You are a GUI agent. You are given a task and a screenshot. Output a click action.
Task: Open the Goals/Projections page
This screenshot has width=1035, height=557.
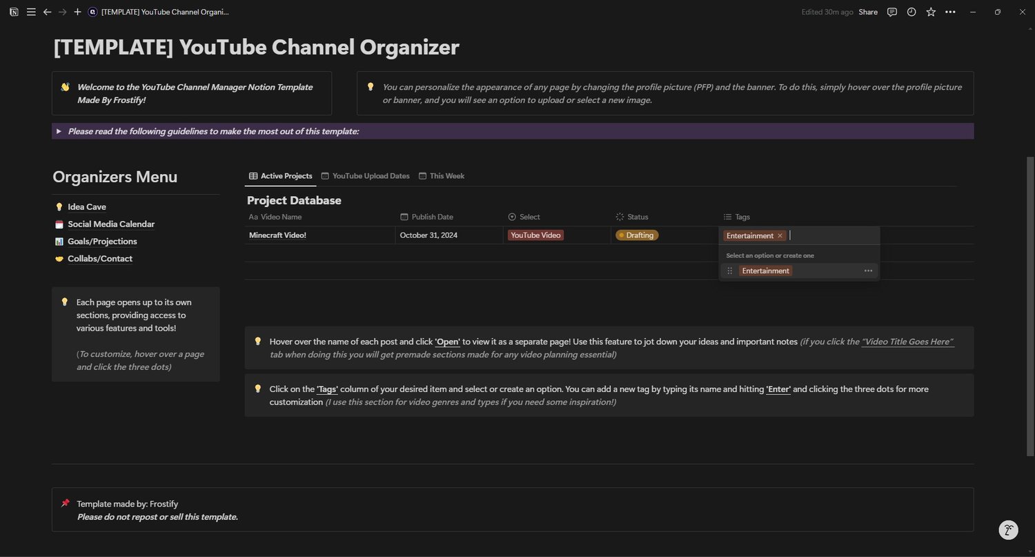pyautogui.click(x=102, y=242)
